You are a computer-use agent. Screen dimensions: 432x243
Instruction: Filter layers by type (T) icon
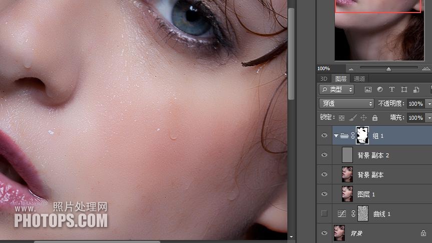392,89
